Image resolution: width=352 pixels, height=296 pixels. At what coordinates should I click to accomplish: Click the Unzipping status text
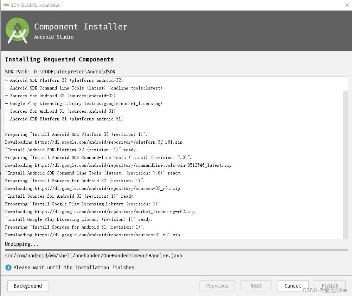point(21,244)
